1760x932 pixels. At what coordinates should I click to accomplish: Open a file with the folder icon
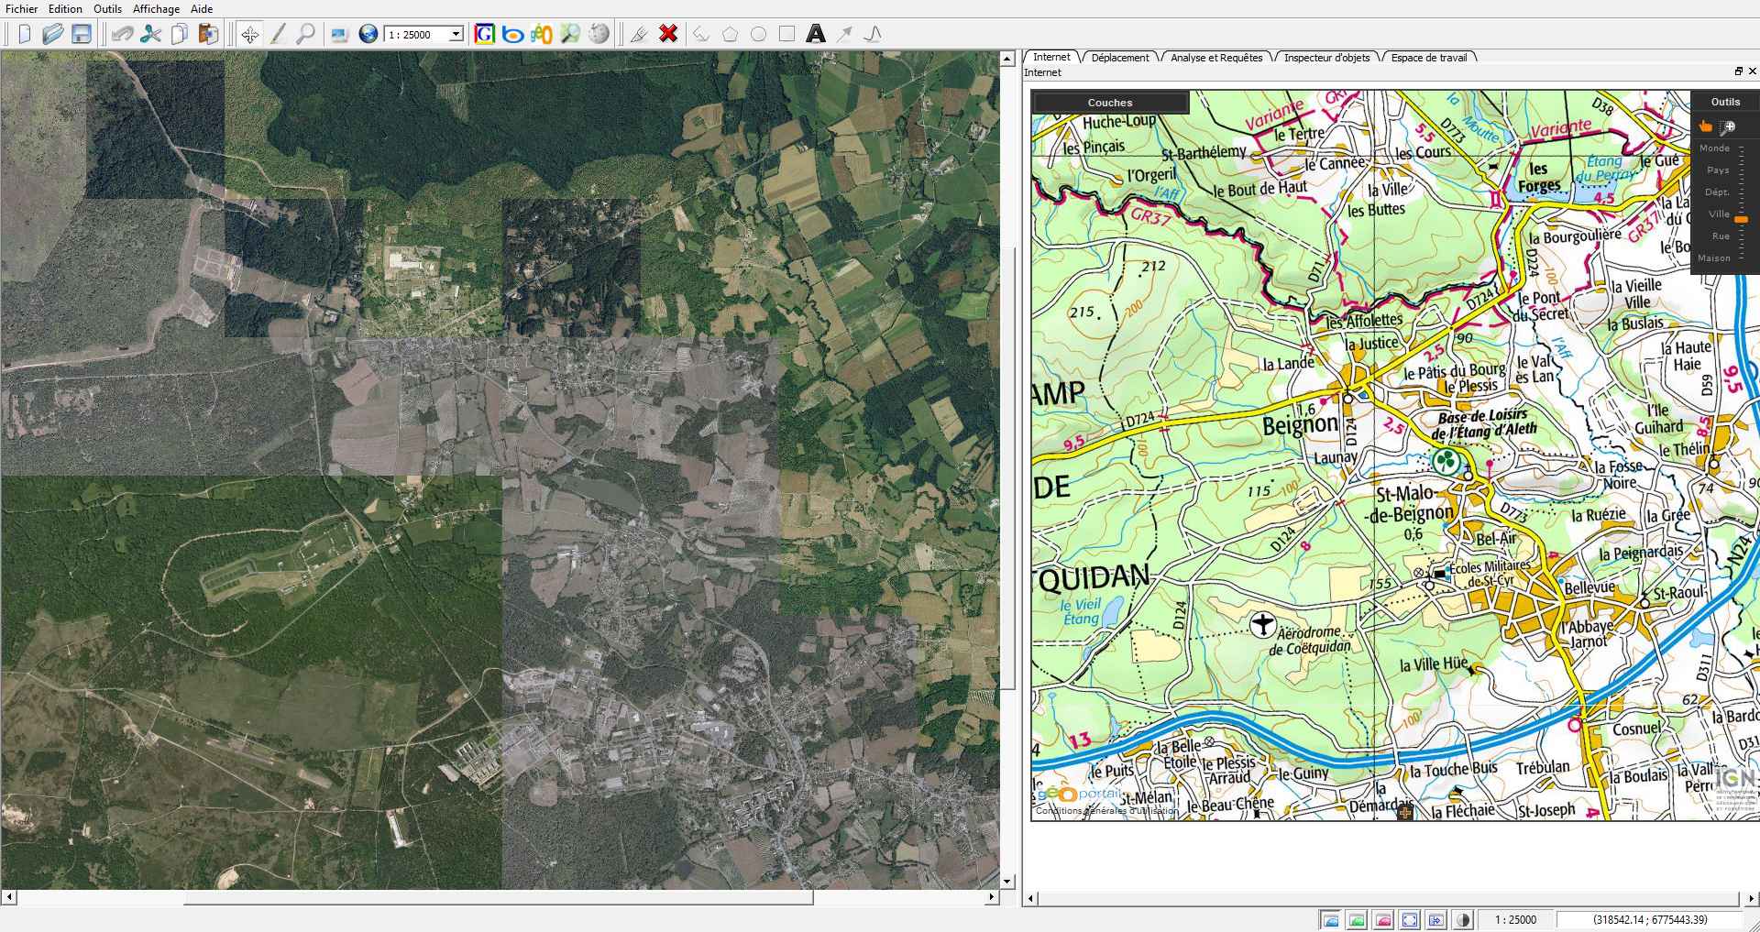click(x=52, y=35)
